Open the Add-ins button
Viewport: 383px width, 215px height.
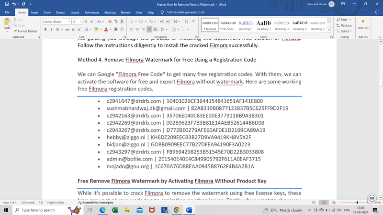click(x=363, y=25)
